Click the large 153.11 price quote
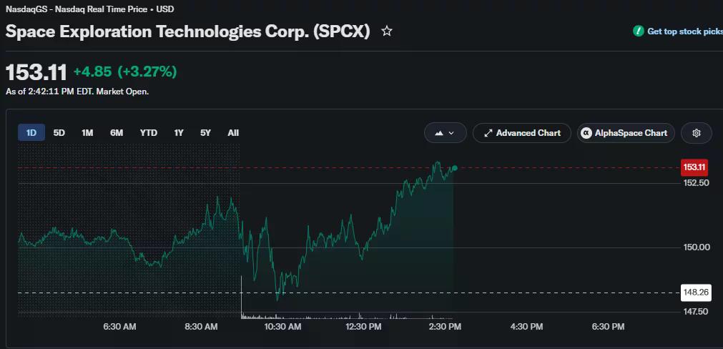723x349 pixels. coord(36,72)
